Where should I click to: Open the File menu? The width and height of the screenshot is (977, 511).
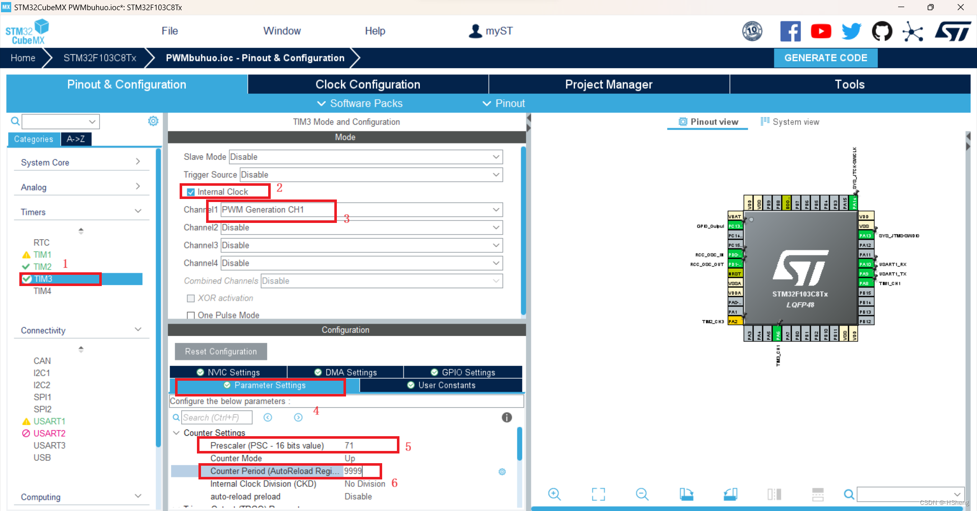pos(169,31)
